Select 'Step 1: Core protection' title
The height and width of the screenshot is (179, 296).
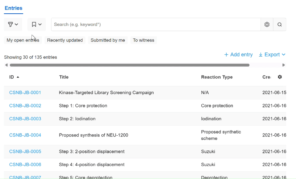coord(83,106)
